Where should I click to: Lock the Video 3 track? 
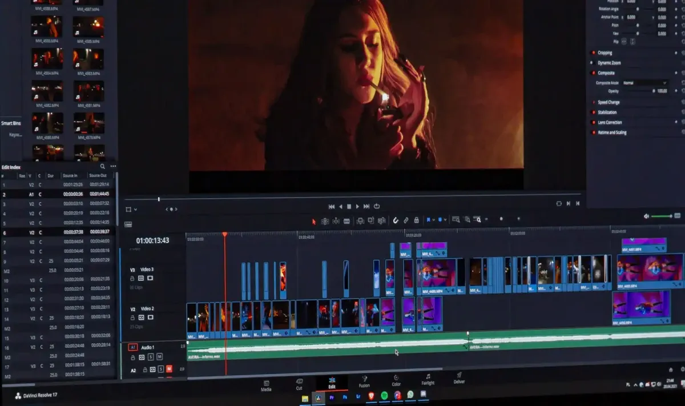click(x=132, y=278)
